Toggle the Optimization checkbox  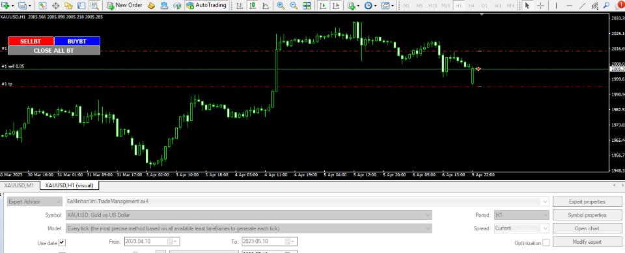pyautogui.click(x=546, y=243)
